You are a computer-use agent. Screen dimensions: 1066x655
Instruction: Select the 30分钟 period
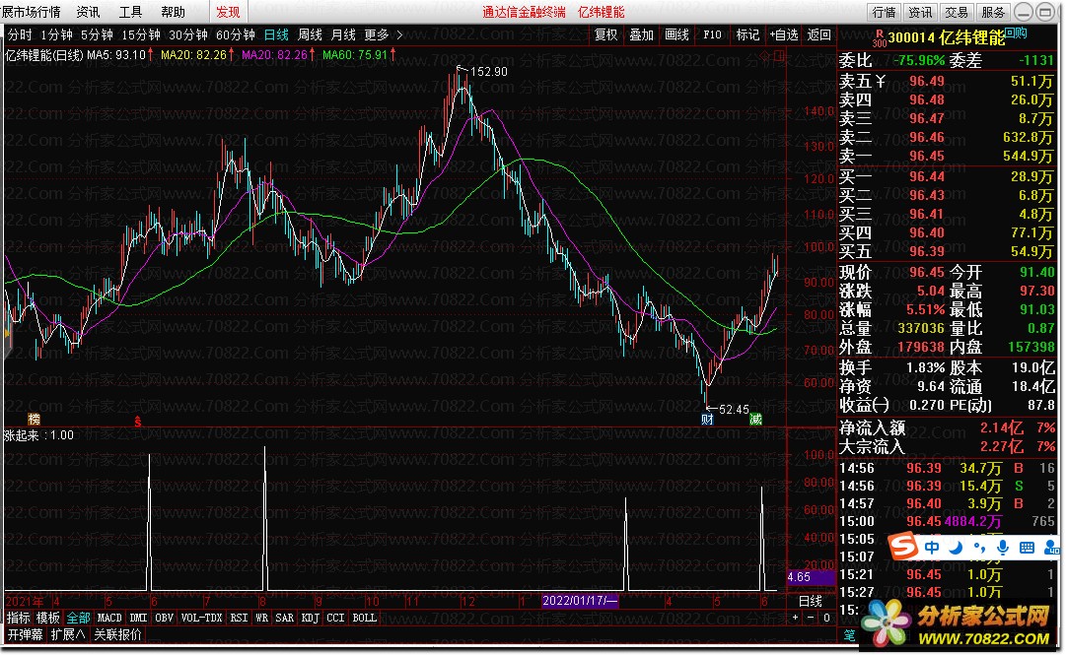pyautogui.click(x=187, y=34)
